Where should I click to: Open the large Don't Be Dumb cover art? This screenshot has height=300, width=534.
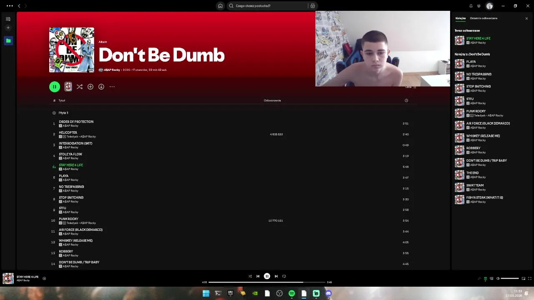click(72, 50)
